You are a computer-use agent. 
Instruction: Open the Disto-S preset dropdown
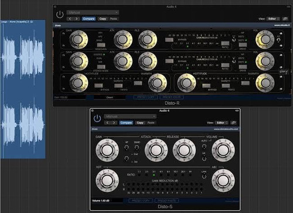[x=130, y=116]
